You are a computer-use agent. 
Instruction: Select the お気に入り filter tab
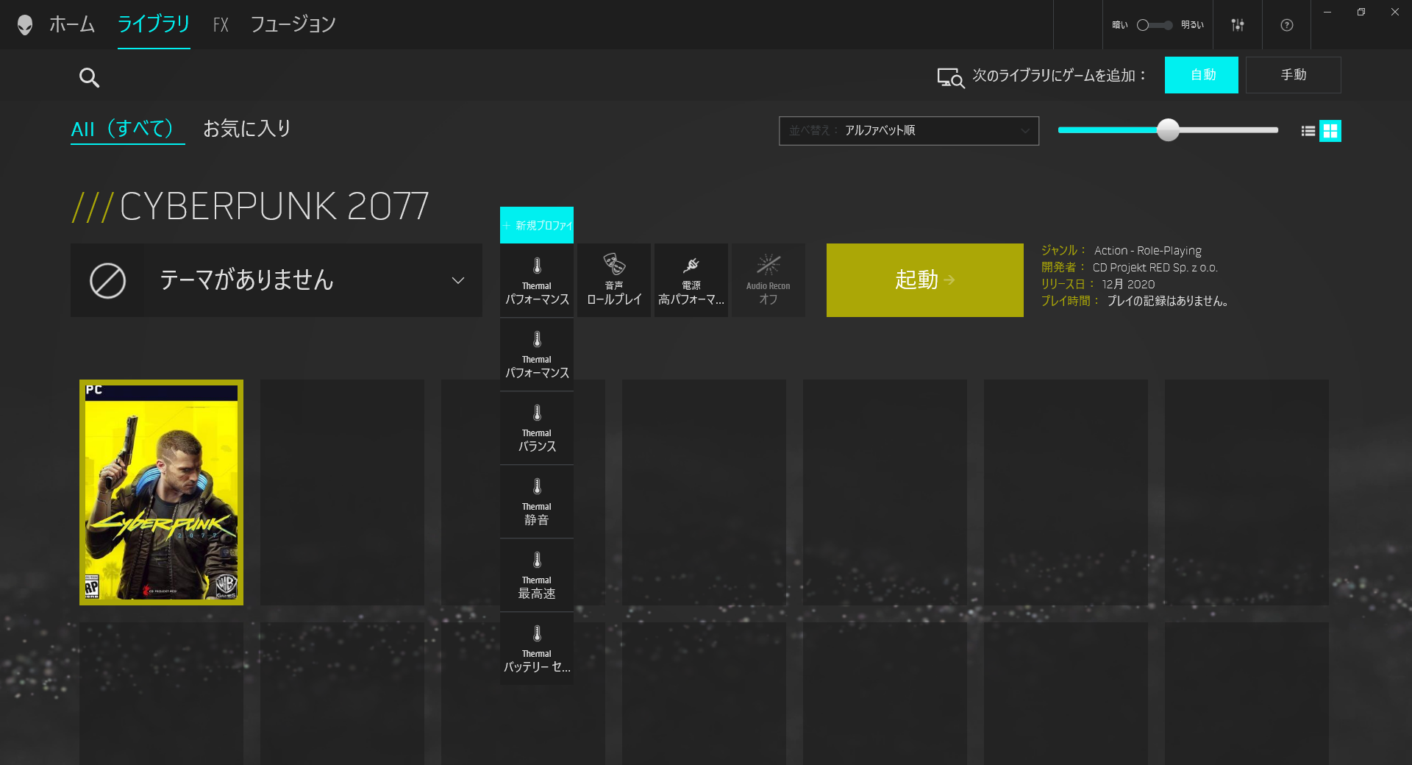247,129
